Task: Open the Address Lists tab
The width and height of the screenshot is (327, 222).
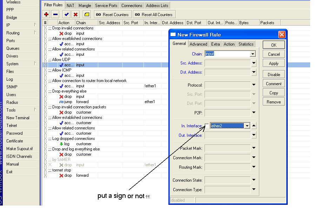Action: pyautogui.click(x=157, y=5)
